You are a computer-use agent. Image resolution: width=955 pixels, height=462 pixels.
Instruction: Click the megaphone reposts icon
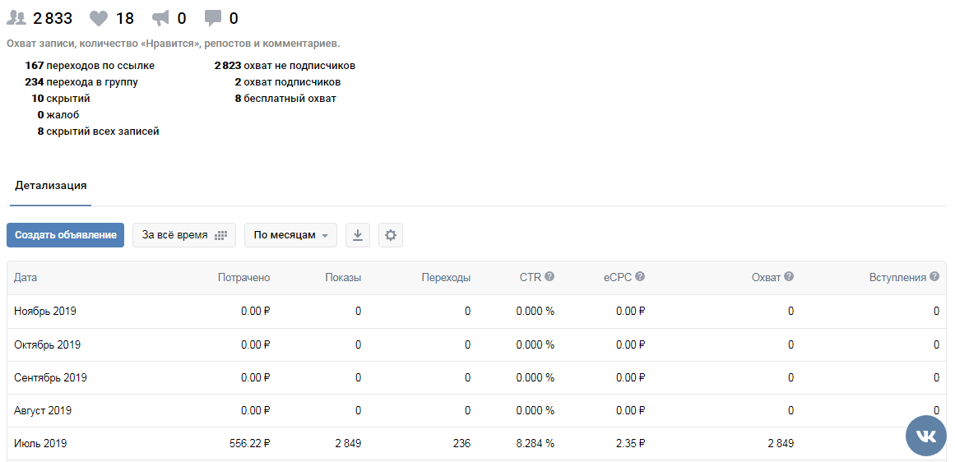point(160,19)
